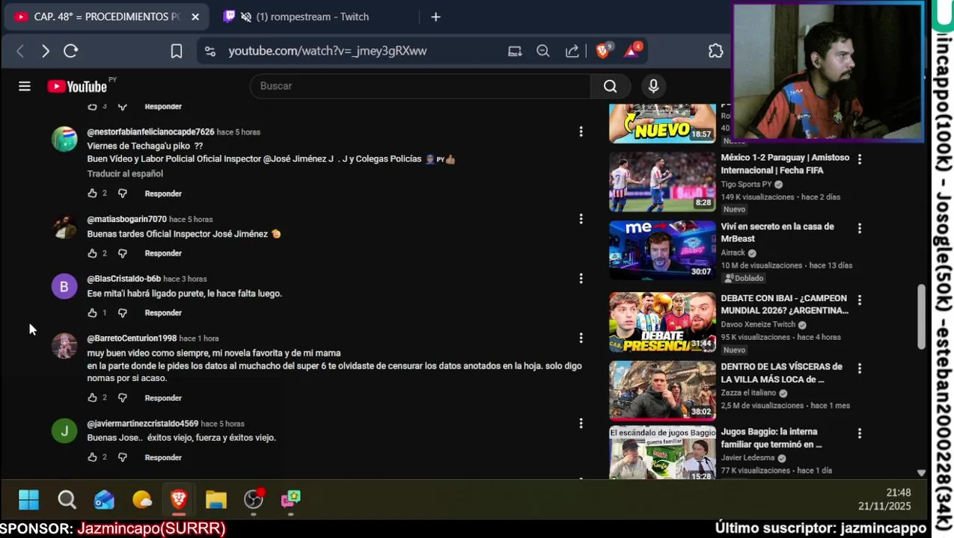The width and height of the screenshot is (954, 538).
Task: Like the comment by matiasbogarin7070
Action: pyautogui.click(x=92, y=253)
